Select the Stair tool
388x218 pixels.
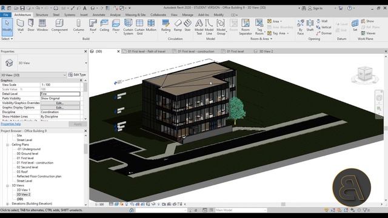coord(187,25)
